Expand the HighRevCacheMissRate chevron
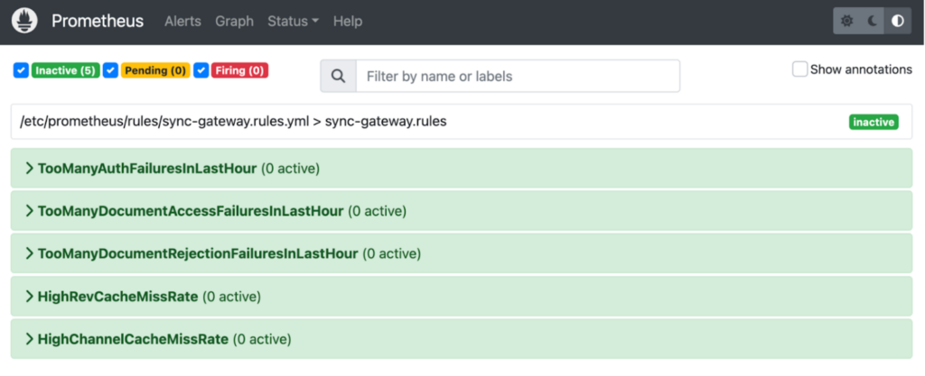 (x=29, y=297)
